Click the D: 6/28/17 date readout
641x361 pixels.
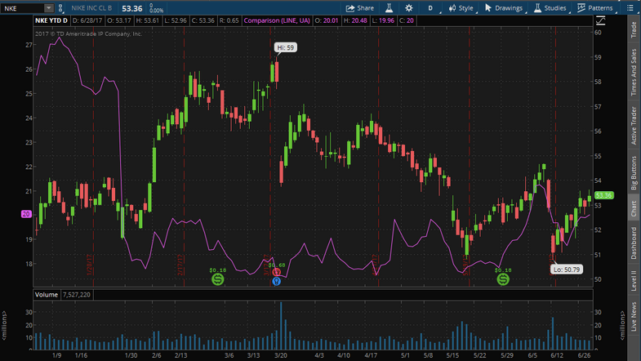(x=87, y=20)
